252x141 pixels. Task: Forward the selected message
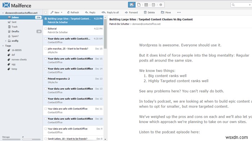(x=131, y=13)
